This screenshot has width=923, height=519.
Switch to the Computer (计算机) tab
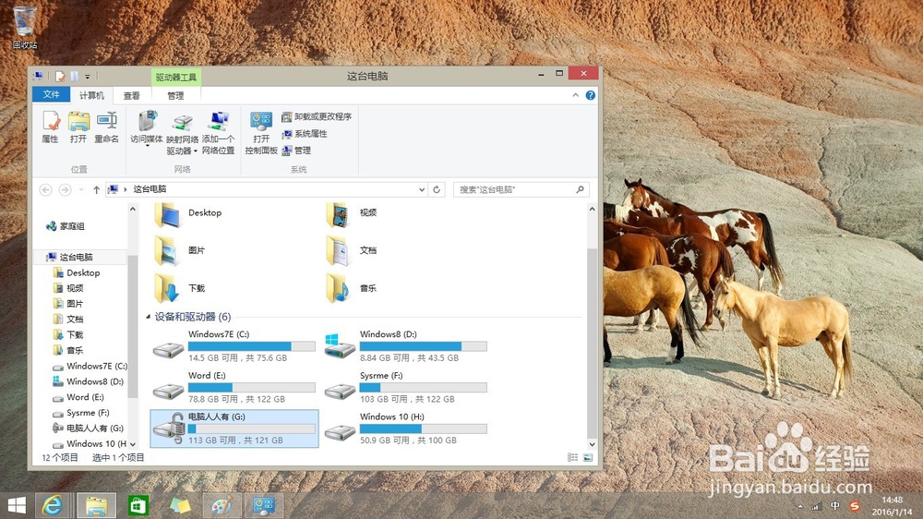click(91, 95)
